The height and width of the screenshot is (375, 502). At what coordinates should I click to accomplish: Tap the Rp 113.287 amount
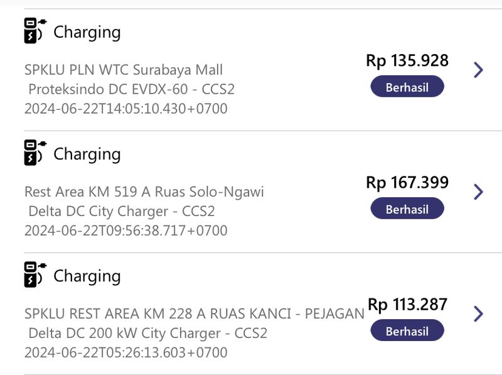(407, 305)
